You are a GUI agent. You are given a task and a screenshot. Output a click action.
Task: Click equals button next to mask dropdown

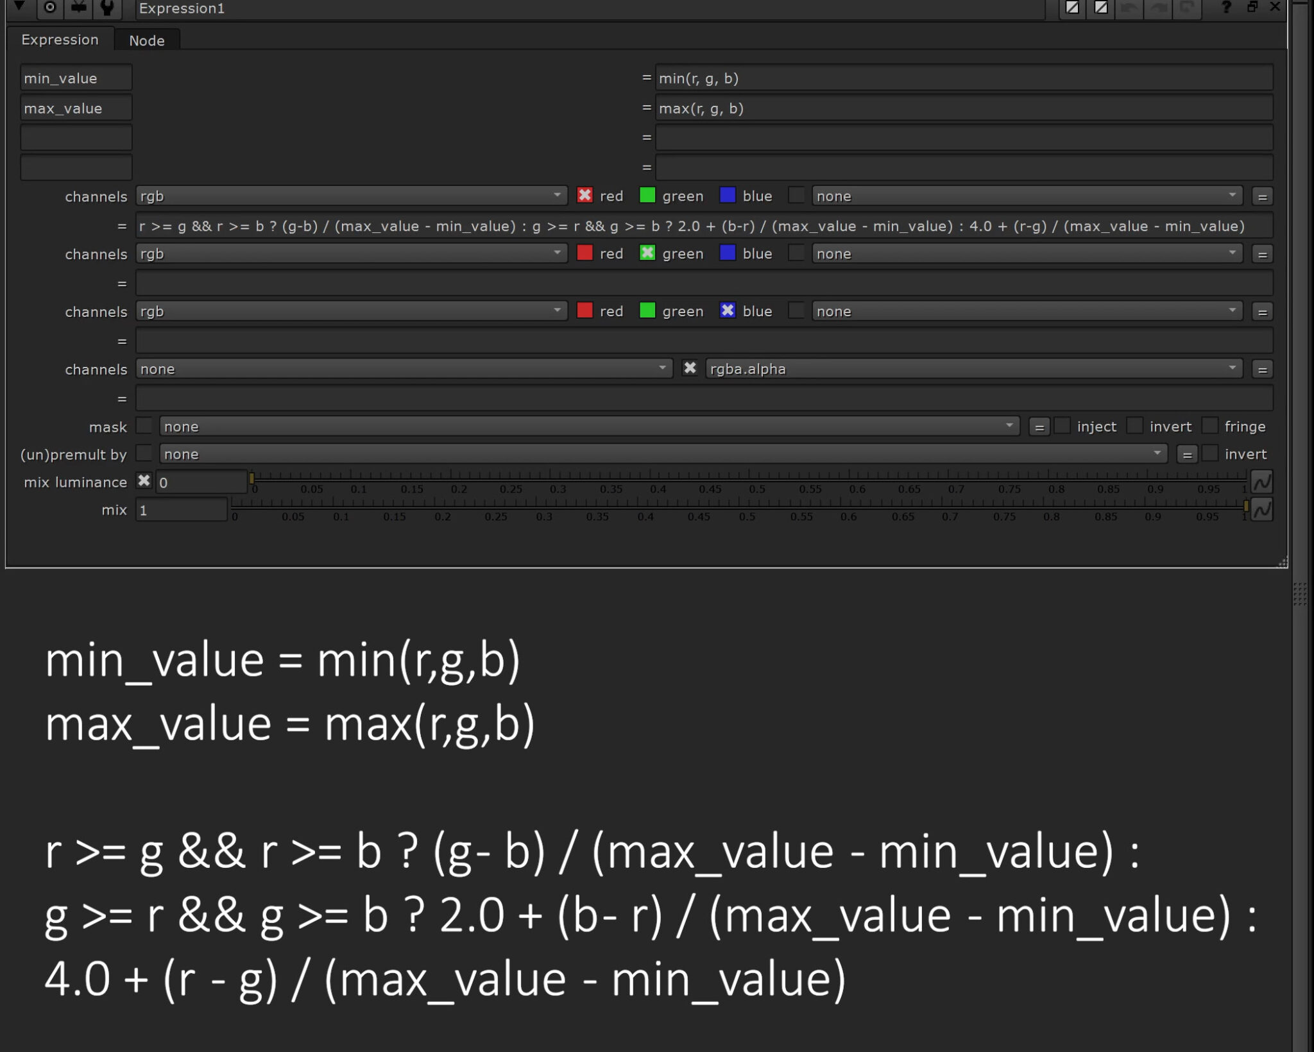coord(1039,427)
